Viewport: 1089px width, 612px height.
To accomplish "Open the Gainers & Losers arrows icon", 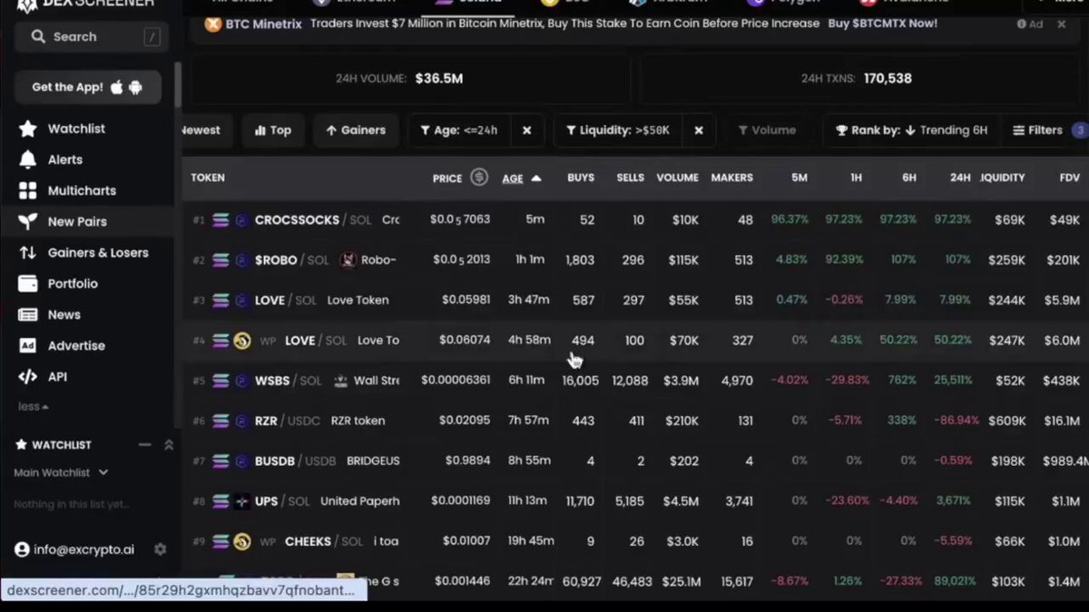I will (x=28, y=253).
